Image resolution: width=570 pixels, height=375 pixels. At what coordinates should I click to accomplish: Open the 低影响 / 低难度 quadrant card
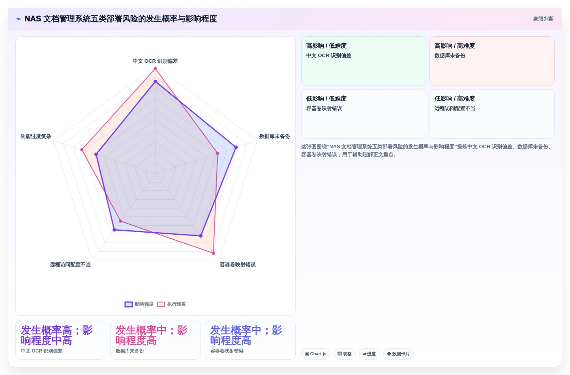(364, 114)
